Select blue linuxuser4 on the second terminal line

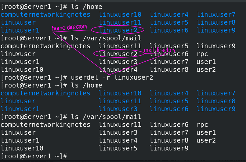[169, 15]
